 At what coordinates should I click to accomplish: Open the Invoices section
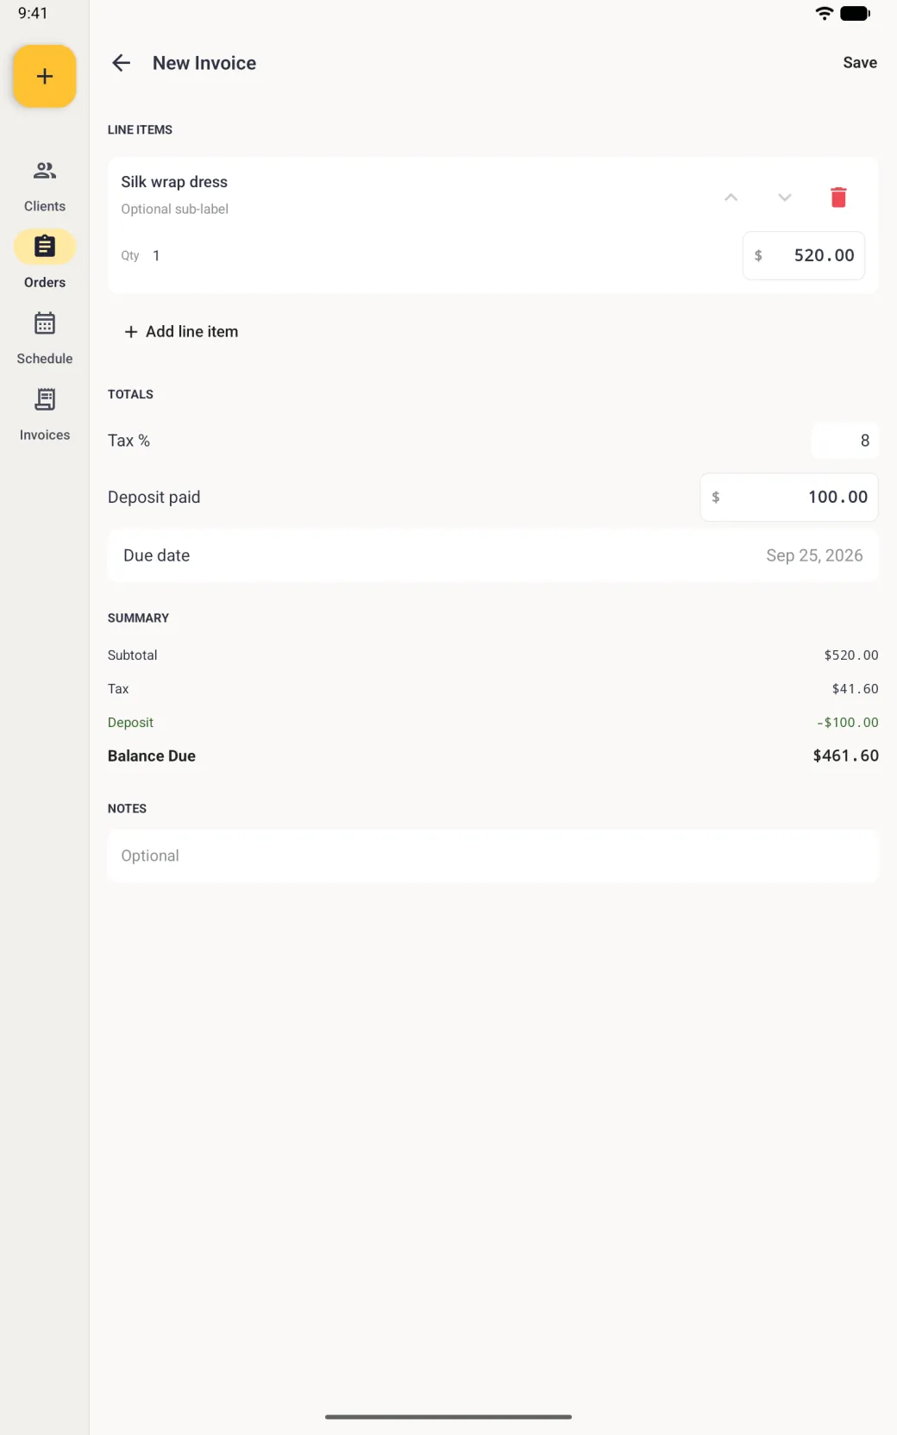[x=45, y=415]
